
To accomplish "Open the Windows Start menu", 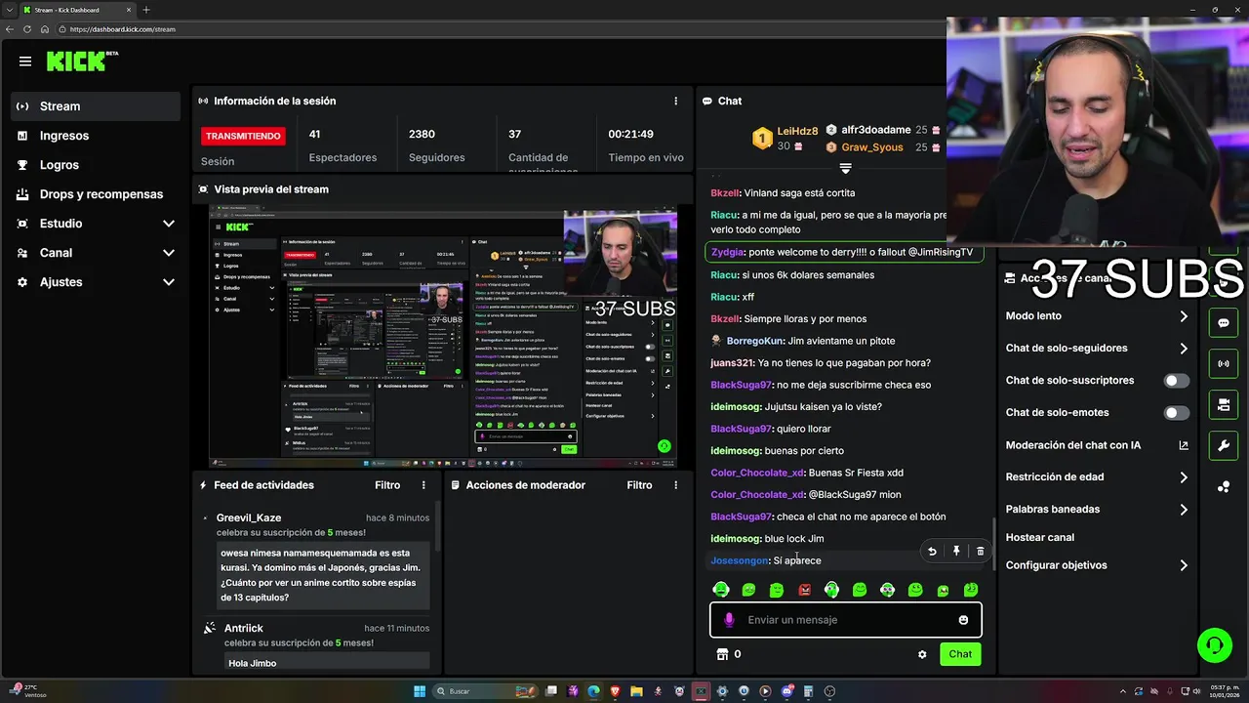I will (420, 691).
